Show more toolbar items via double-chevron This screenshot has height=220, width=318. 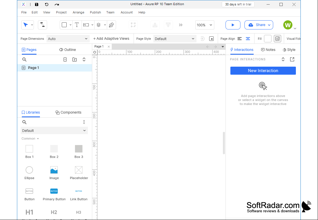tap(181, 25)
